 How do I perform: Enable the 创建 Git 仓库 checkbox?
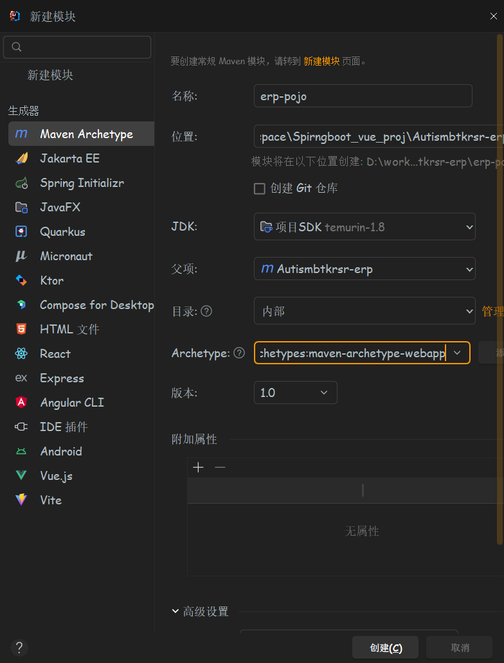(x=260, y=188)
